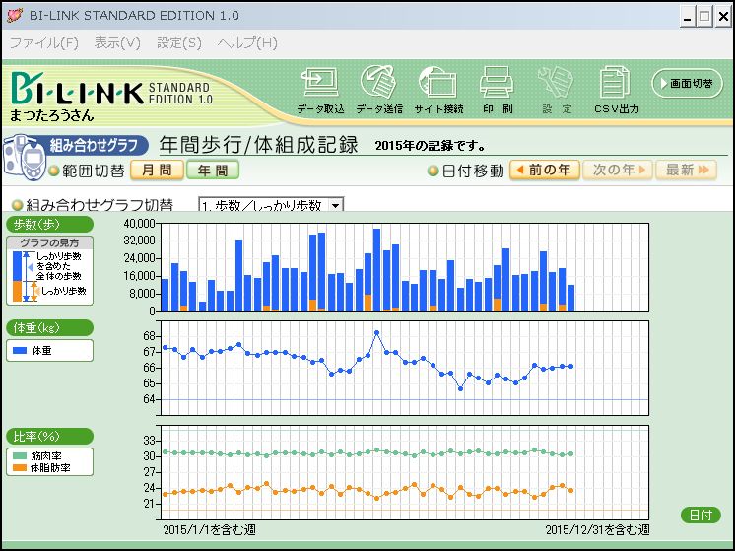The image size is (735, 551).
Task: Click the BI-LINK logo in header
Action: (x=77, y=91)
